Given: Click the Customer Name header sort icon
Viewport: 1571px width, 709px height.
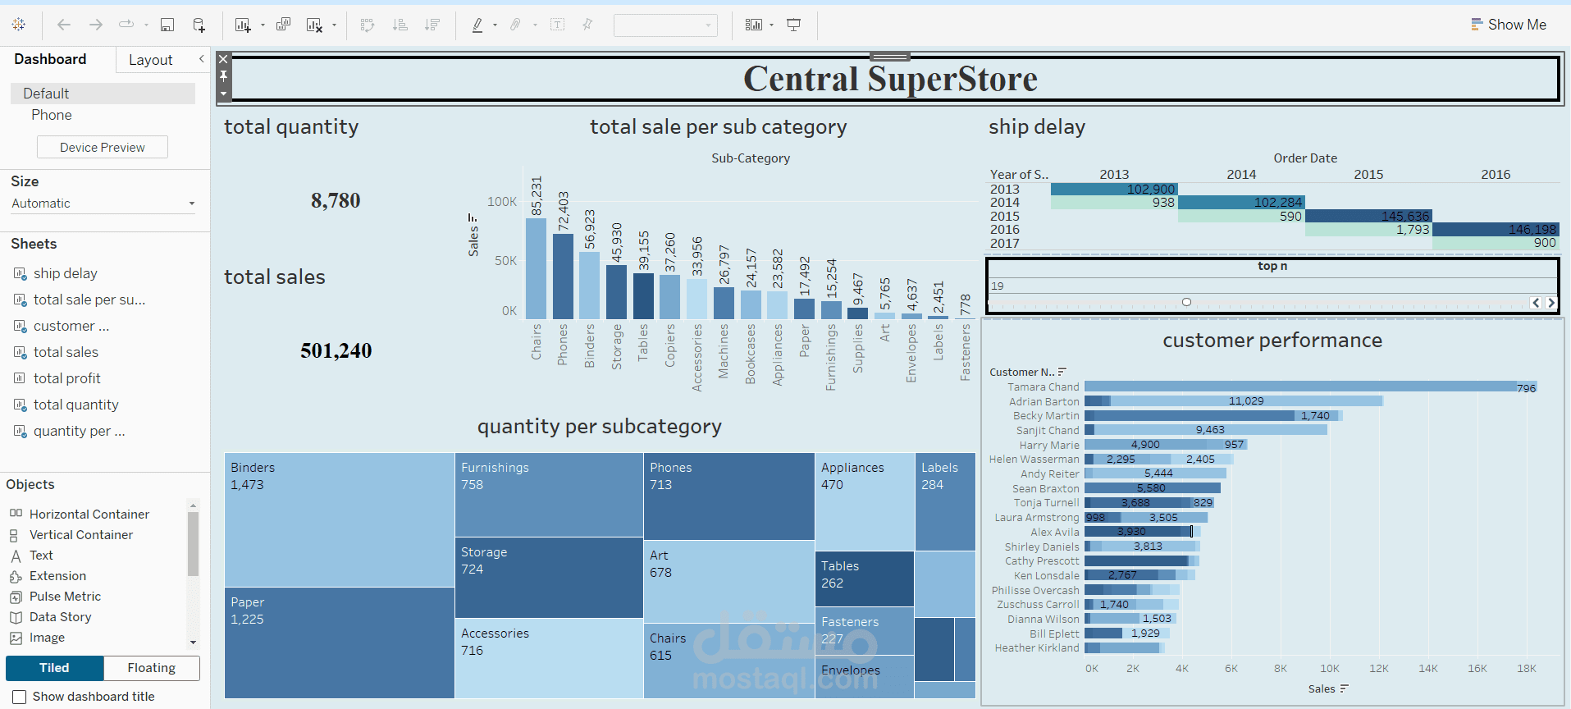Looking at the screenshot, I should click(x=1062, y=372).
